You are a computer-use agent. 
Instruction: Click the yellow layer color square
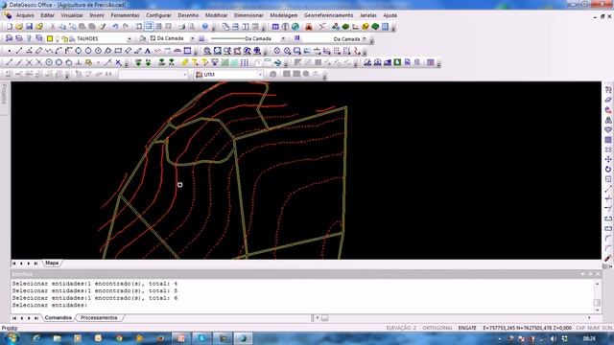click(x=50, y=38)
